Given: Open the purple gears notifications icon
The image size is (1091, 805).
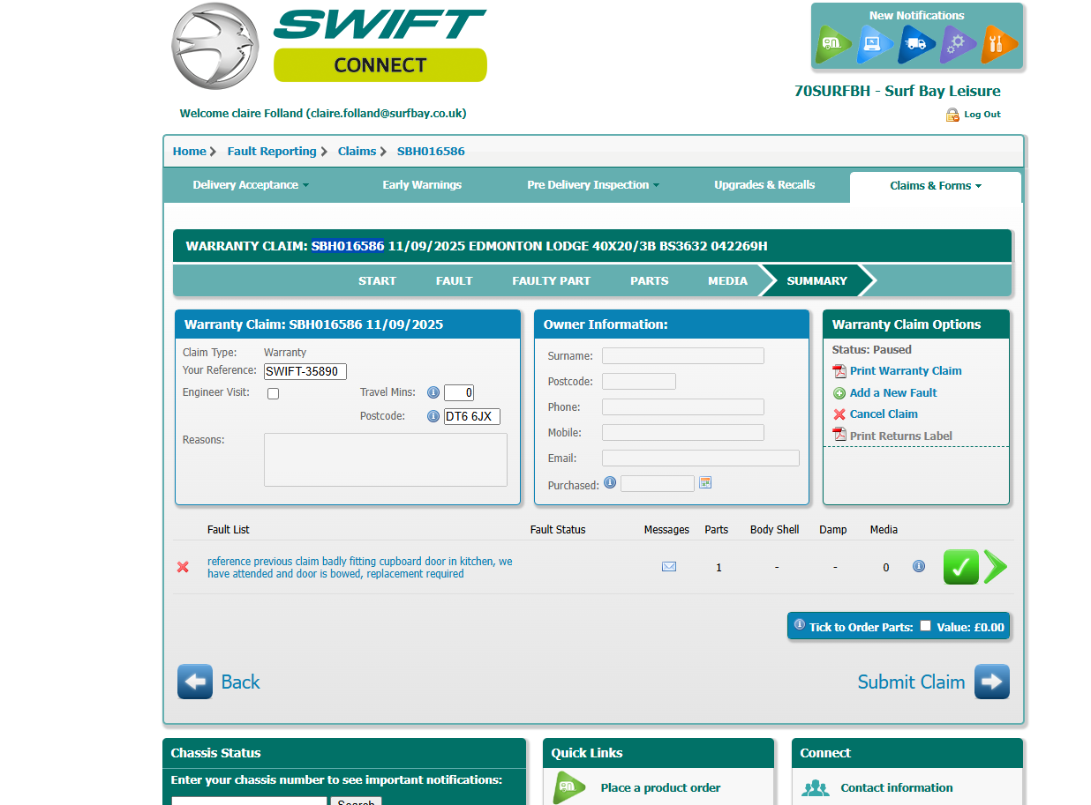Looking at the screenshot, I should tap(957, 44).
